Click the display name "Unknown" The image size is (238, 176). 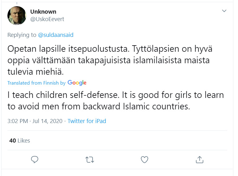coord(43,12)
